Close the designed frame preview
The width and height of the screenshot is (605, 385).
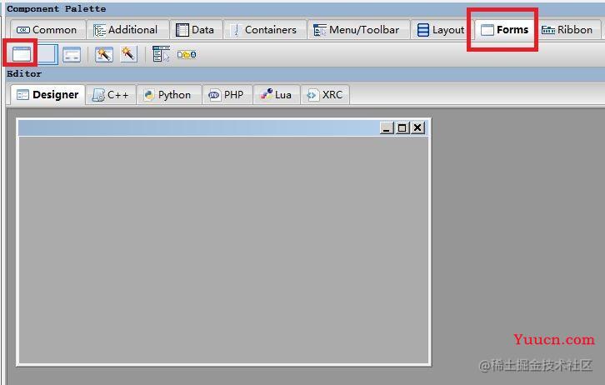click(417, 127)
